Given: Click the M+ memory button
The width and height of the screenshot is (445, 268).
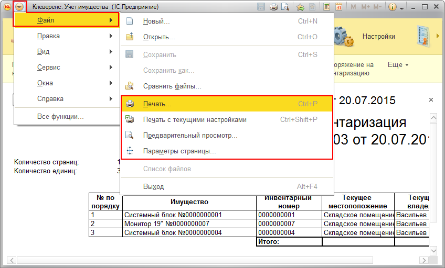Looking at the screenshot, I should coord(366,7).
